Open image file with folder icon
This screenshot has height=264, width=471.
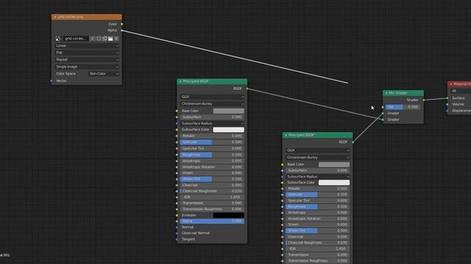[x=110, y=39]
